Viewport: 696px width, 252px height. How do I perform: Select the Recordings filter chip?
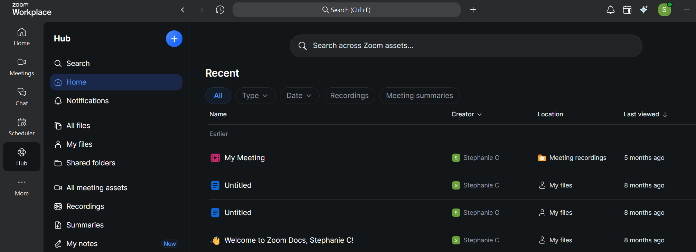(x=349, y=96)
